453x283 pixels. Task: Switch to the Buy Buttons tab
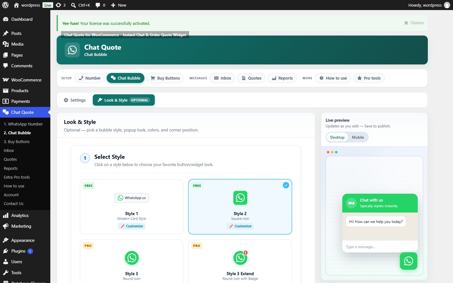165,78
